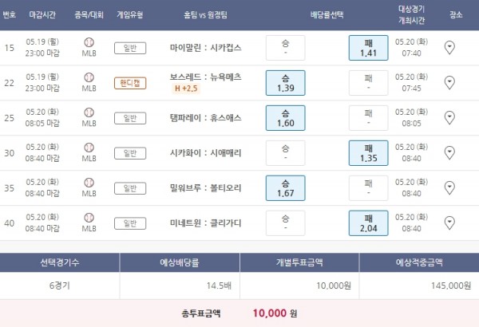Select 승 1.67 for 밀워브루 vs 볼티오리

point(286,188)
